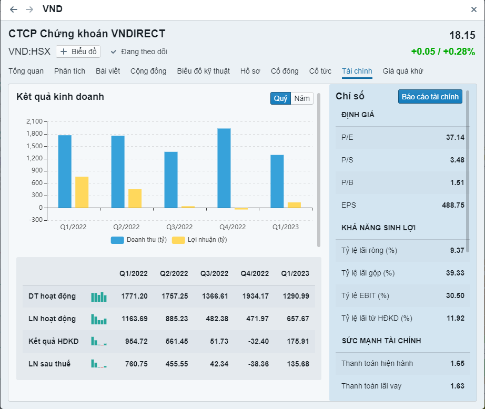Image resolution: width=485 pixels, height=409 pixels.
Task: Open LN hoạt động sparkline chart
Action: (99, 319)
